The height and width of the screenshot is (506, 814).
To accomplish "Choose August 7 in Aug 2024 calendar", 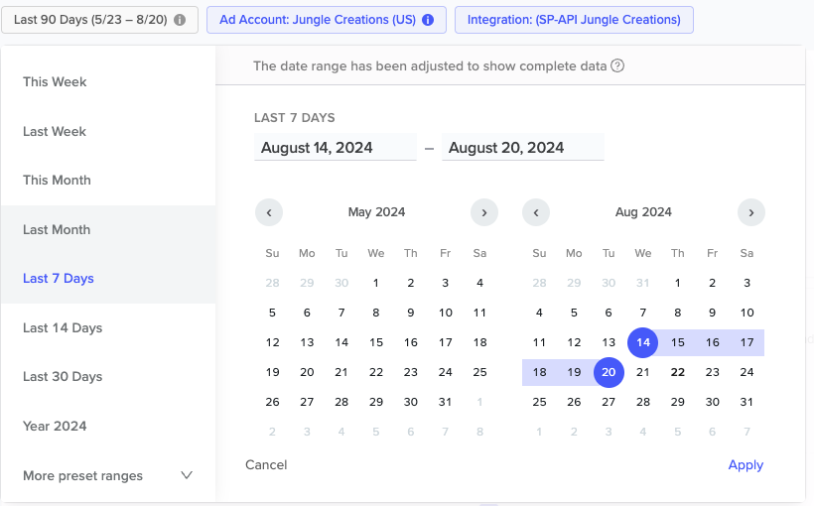I will pyautogui.click(x=643, y=313).
